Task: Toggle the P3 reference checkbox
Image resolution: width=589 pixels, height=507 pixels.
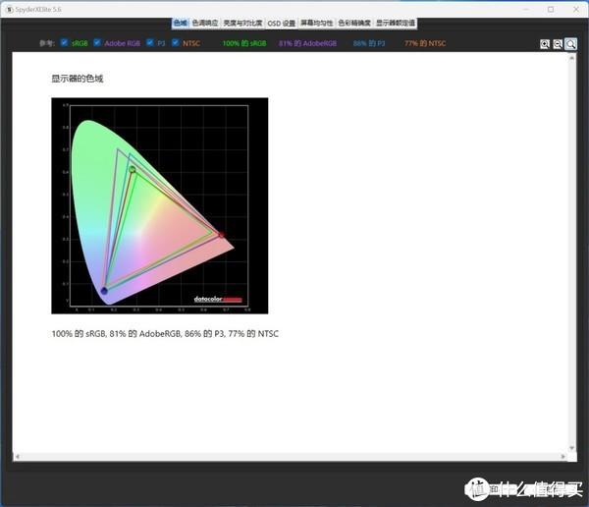Action: [150, 42]
